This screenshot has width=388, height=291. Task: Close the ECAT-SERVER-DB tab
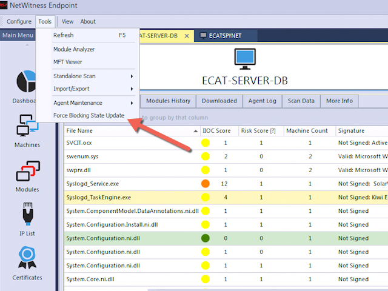(187, 36)
